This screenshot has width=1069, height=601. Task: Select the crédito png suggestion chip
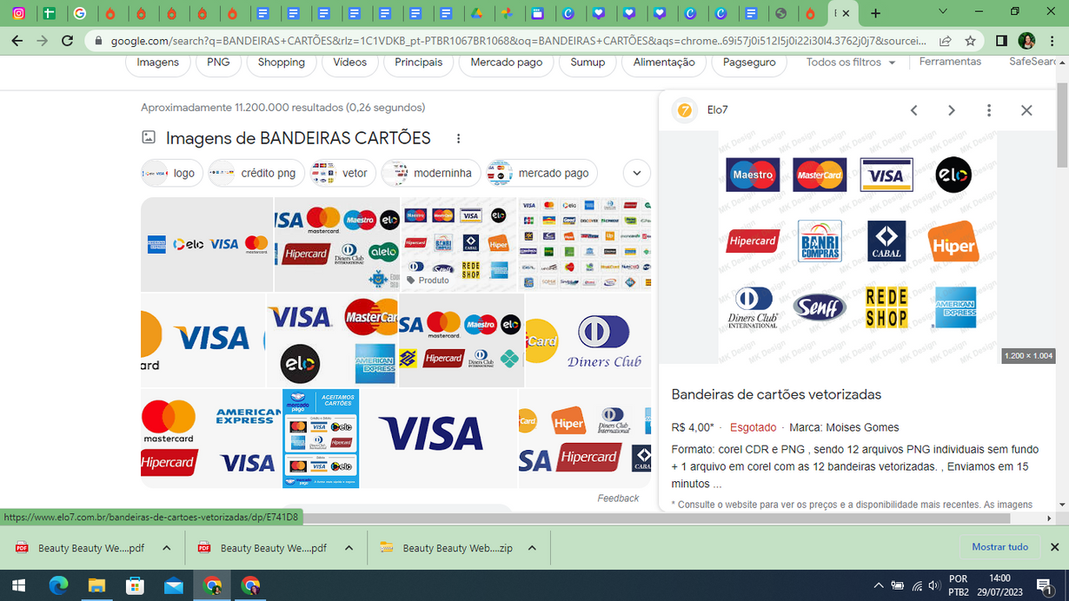256,173
